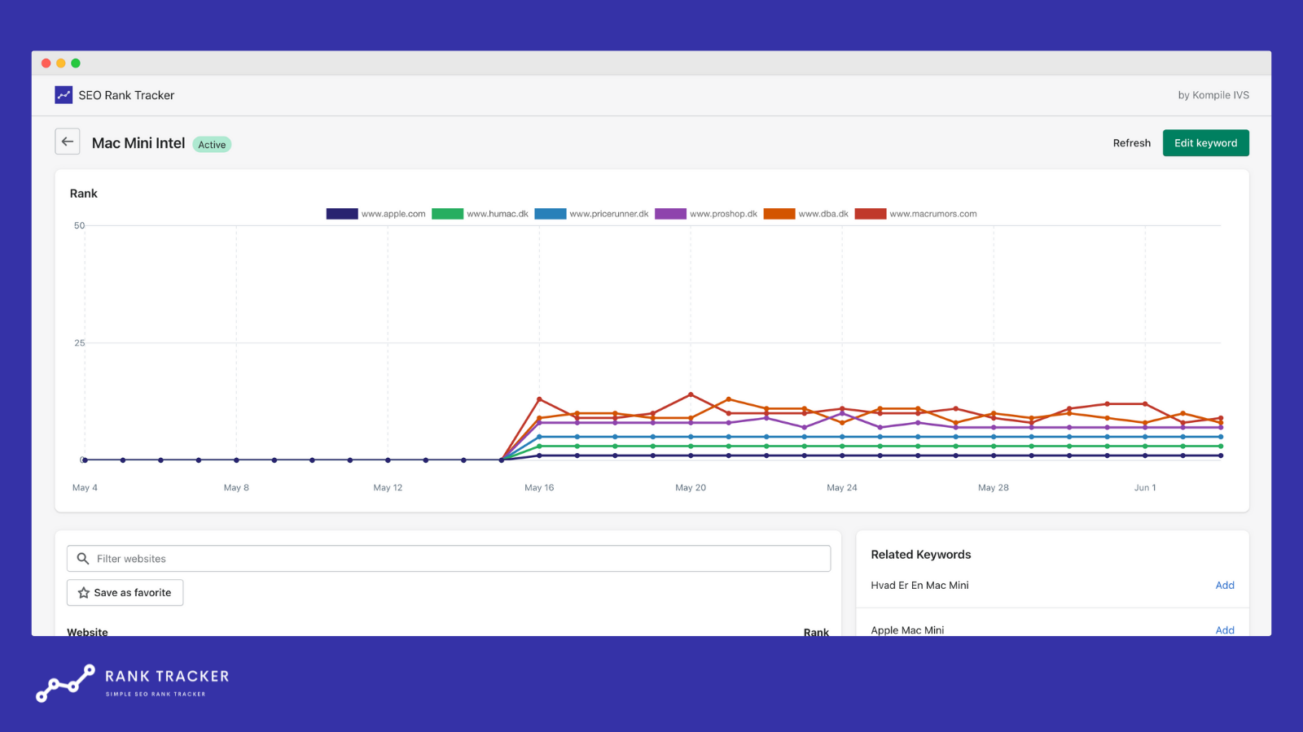Toggle www.dba.dk legend color swatch

(779, 214)
